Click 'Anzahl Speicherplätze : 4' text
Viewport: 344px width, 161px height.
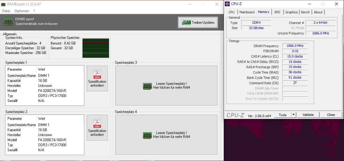[23, 43]
